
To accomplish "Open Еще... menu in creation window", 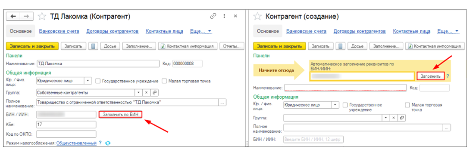I will 448,31.
